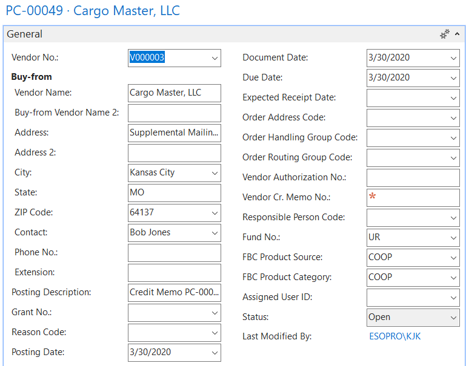The height and width of the screenshot is (366, 466).
Task: Expand the City dropdown arrow
Action: tap(215, 173)
